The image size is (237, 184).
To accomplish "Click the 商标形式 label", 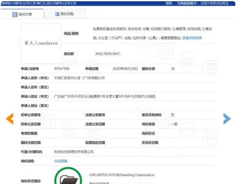I will [148, 133].
